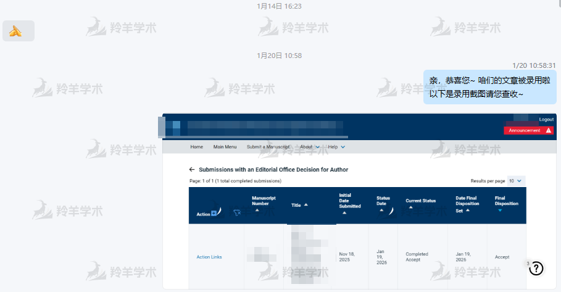Sort by Manuscript Number arrow
Screen dimensions: 561x292
(x=257, y=210)
